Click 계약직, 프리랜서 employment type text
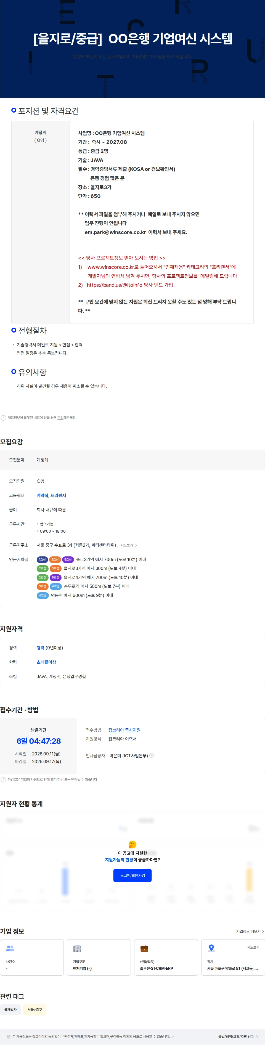Image resolution: width=265 pixels, height=1051 pixels. point(51,496)
